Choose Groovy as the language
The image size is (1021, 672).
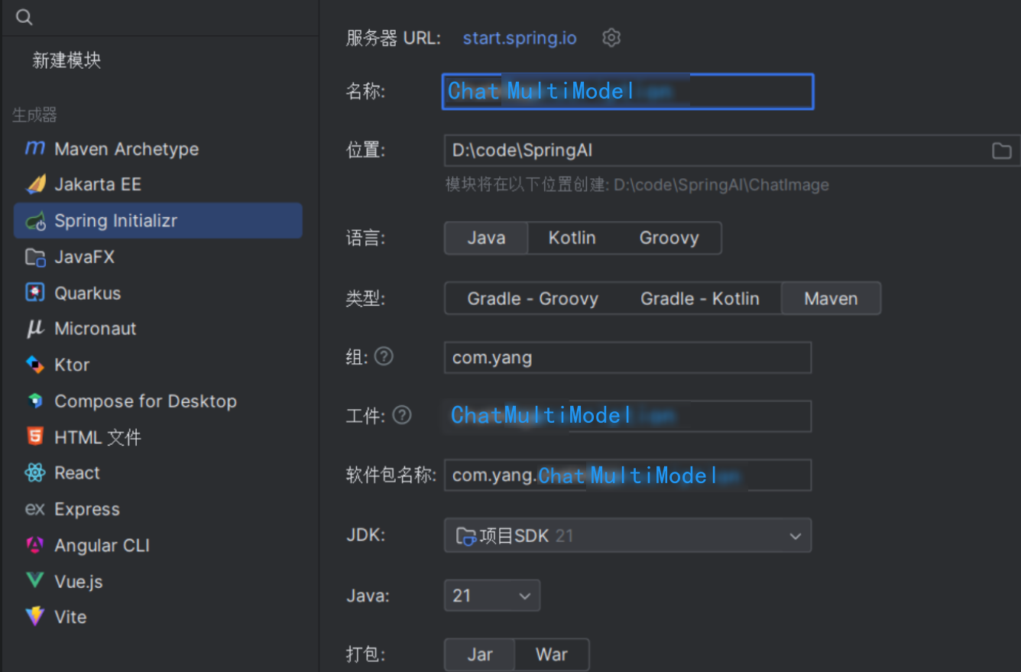(669, 238)
